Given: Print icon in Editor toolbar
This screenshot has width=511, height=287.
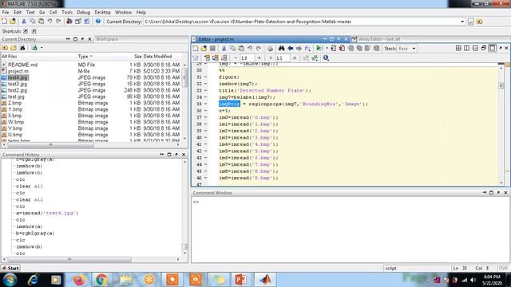Looking at the screenshot, I should tap(270, 49).
